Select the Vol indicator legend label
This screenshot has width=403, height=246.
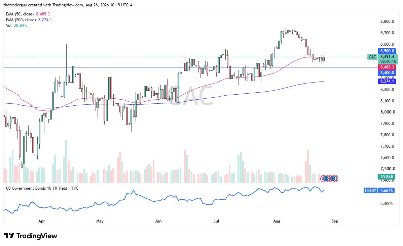(x=9, y=26)
